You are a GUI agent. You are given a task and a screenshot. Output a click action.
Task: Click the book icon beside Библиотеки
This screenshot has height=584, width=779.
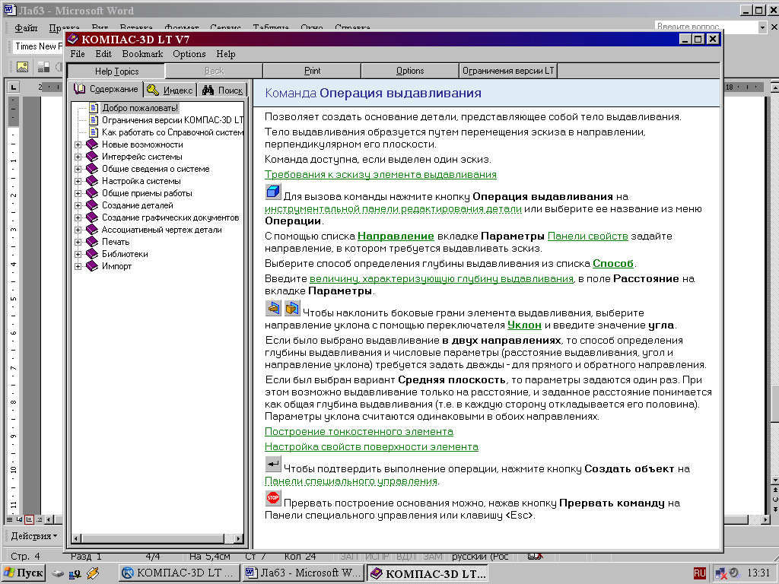point(92,254)
